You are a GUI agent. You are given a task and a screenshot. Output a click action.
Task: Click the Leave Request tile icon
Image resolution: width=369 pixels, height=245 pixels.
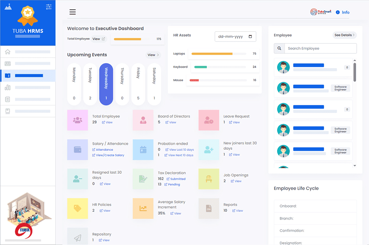point(209,120)
